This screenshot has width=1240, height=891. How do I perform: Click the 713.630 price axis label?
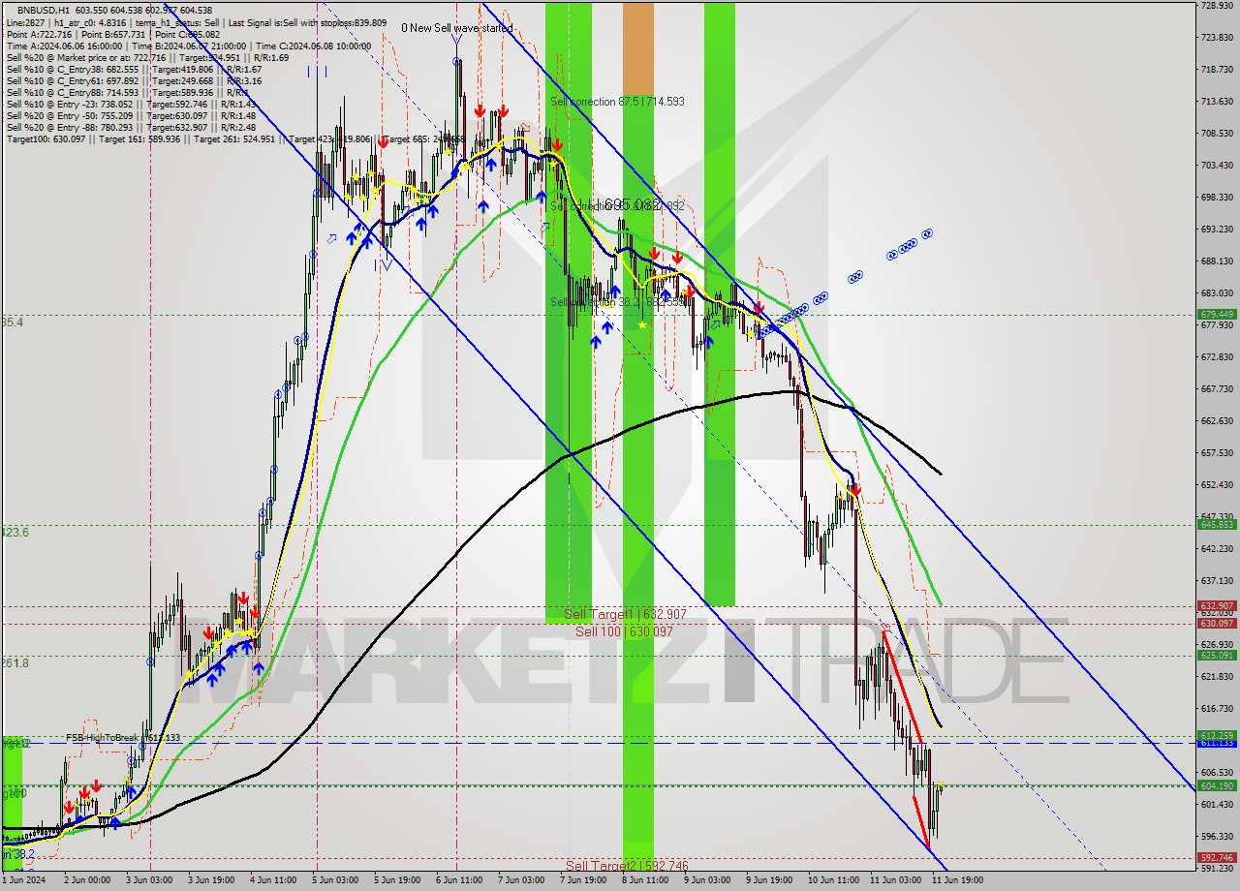[1217, 102]
